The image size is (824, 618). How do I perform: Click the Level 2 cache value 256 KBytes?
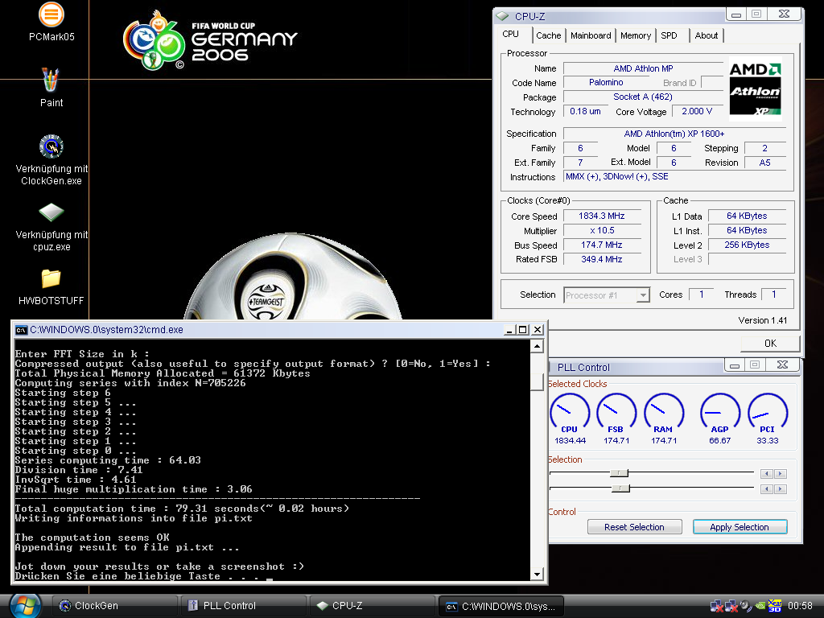[x=747, y=245]
